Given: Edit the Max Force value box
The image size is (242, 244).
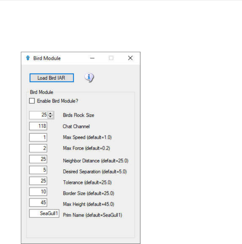Looking at the screenshot, I should pos(38,148).
